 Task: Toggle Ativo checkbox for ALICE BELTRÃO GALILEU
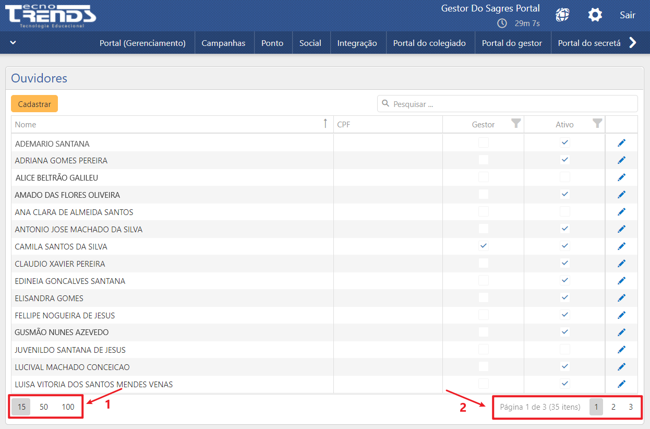(x=564, y=177)
